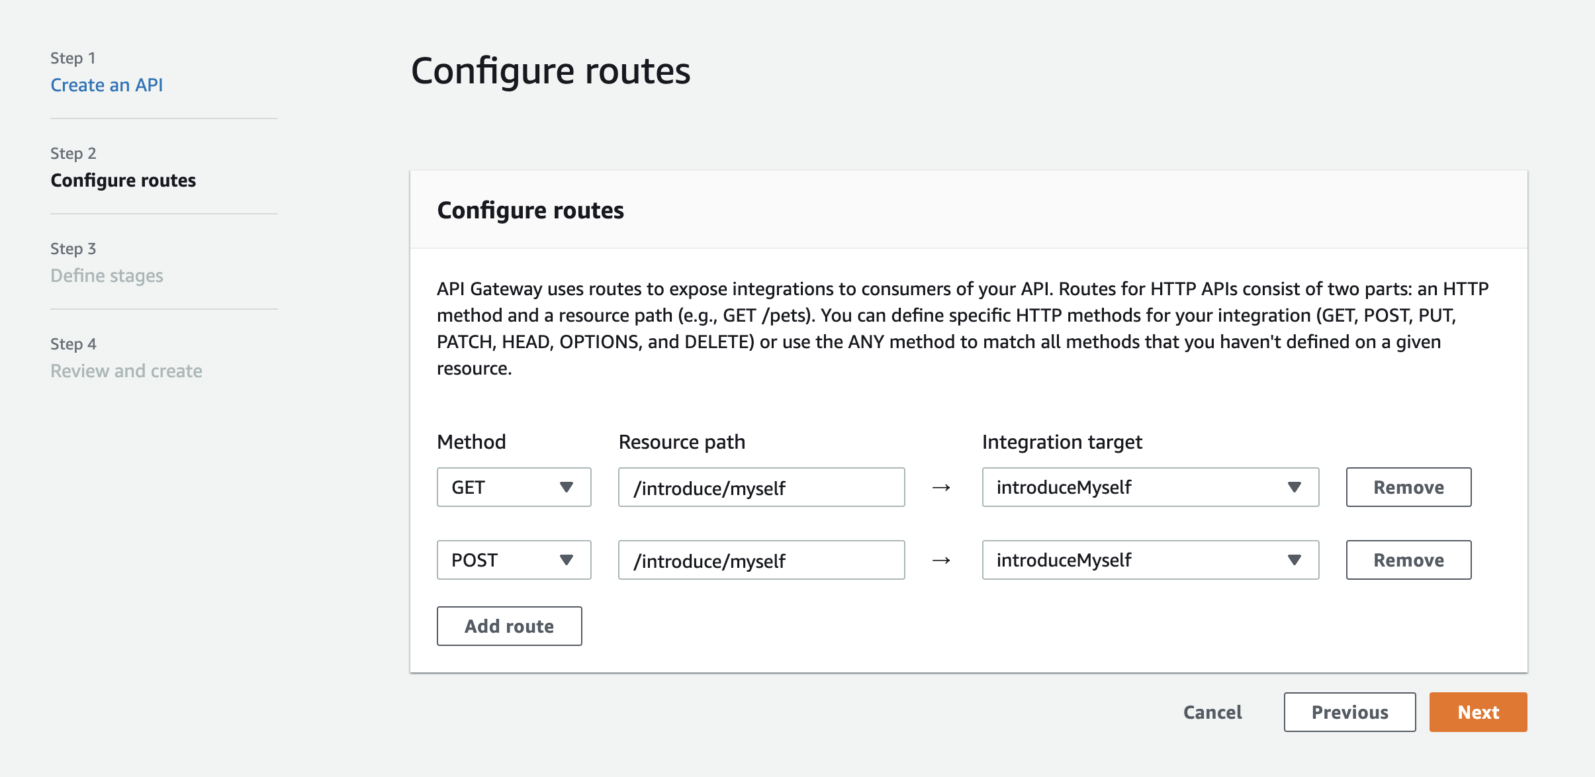Add a new route
The width and height of the screenshot is (1595, 777).
tap(510, 625)
